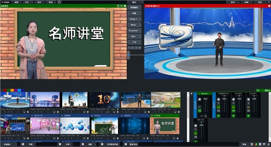Expand the Wipe transition dropdown arrow
The height and width of the screenshot is (147, 271).
click(x=140, y=36)
